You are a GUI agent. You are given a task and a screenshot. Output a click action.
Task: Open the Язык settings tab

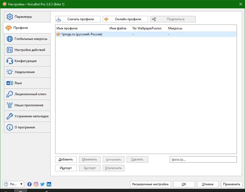point(27,83)
